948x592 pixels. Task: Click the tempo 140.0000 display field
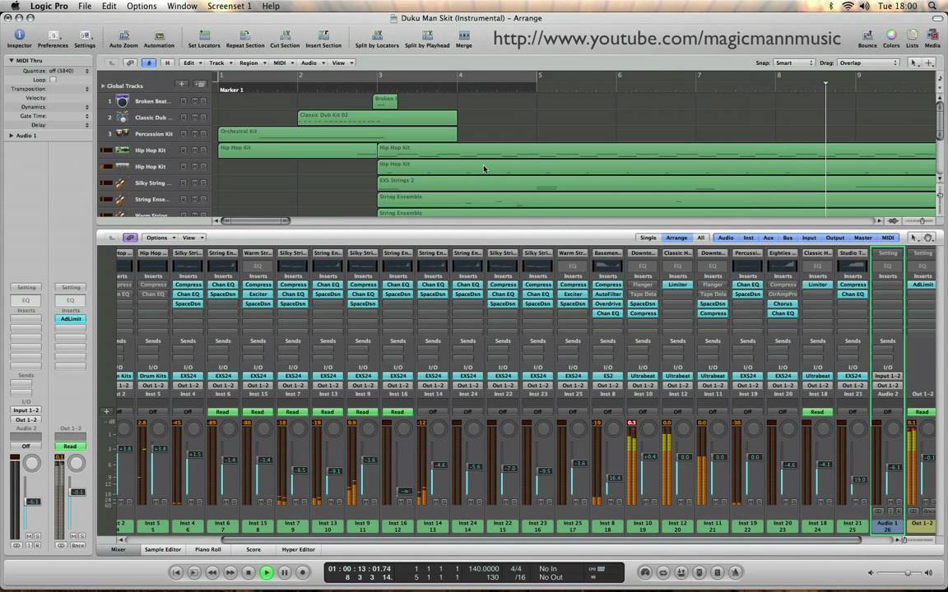click(484, 568)
